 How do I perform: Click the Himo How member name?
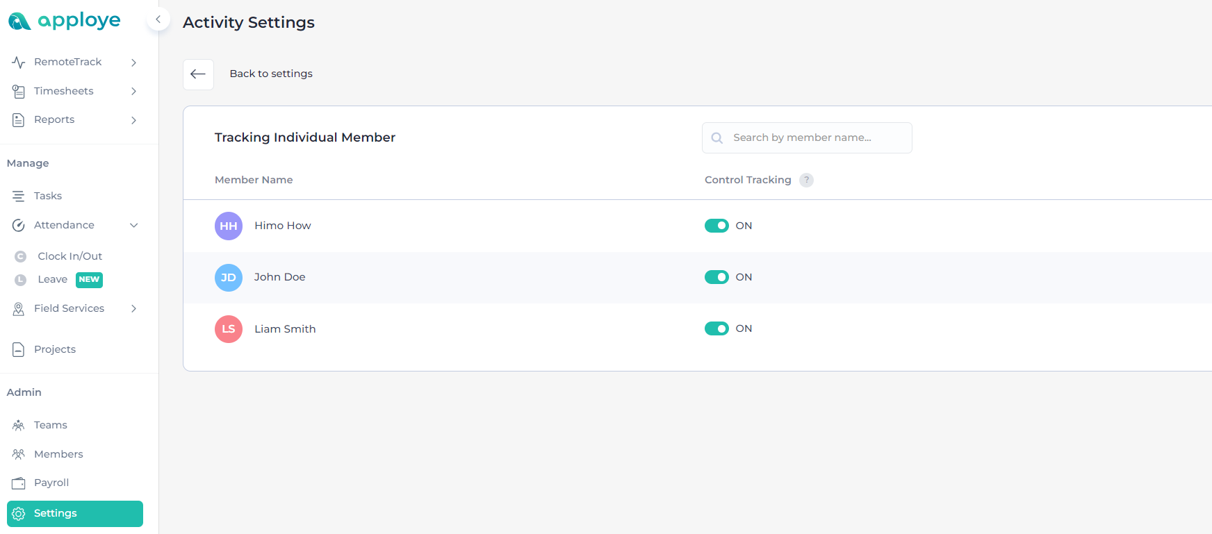coord(283,226)
